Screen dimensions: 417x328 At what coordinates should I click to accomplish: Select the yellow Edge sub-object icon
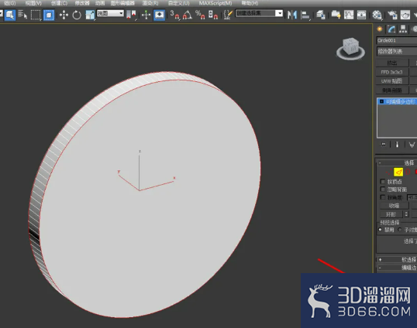[398, 172]
